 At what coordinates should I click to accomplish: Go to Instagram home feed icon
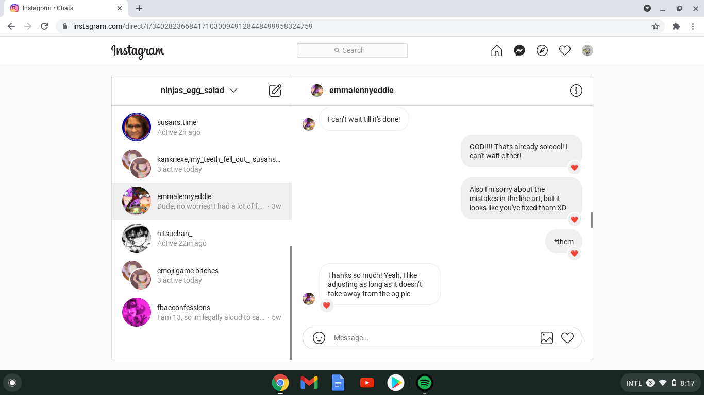[x=497, y=50]
